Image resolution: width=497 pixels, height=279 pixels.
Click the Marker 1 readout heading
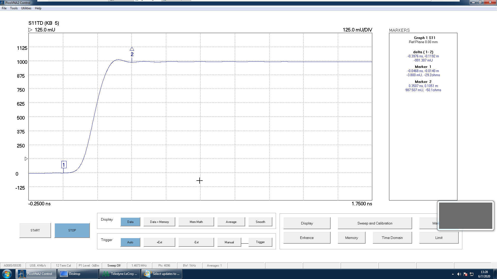click(x=423, y=67)
